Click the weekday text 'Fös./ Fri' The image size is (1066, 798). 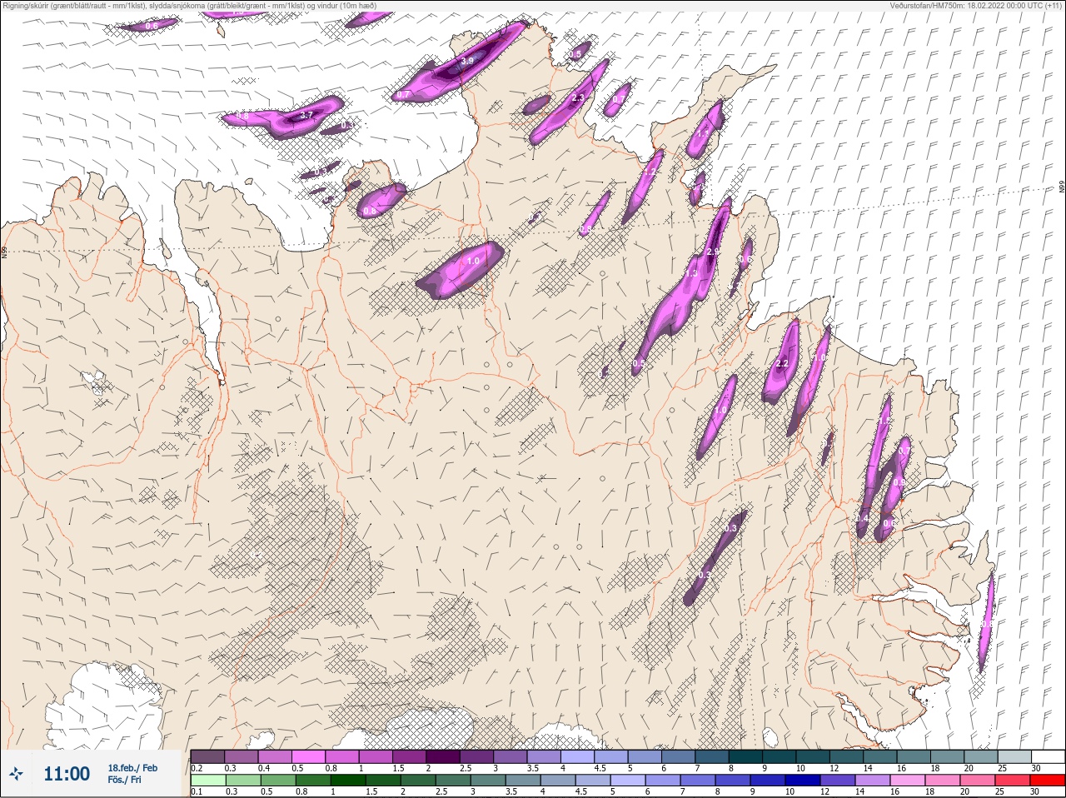123,781
